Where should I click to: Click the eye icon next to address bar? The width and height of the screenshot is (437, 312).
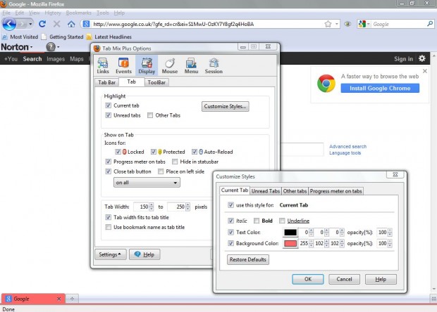pos(347,24)
